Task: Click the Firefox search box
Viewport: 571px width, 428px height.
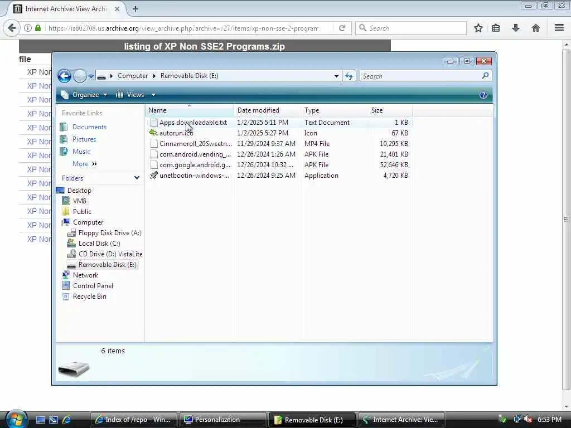Action: [411, 28]
